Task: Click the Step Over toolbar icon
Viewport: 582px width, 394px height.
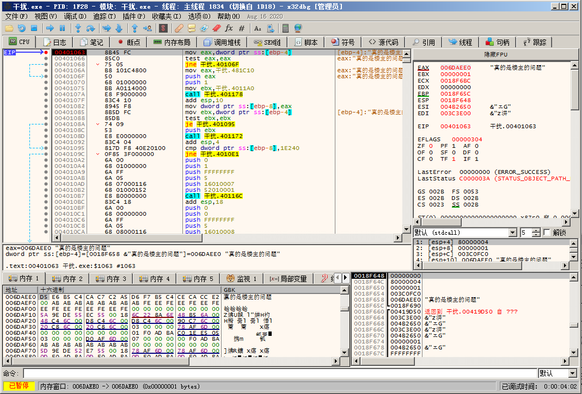Action: click(91, 28)
